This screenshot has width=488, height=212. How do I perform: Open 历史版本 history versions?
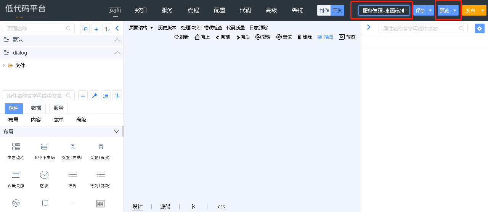[167, 28]
